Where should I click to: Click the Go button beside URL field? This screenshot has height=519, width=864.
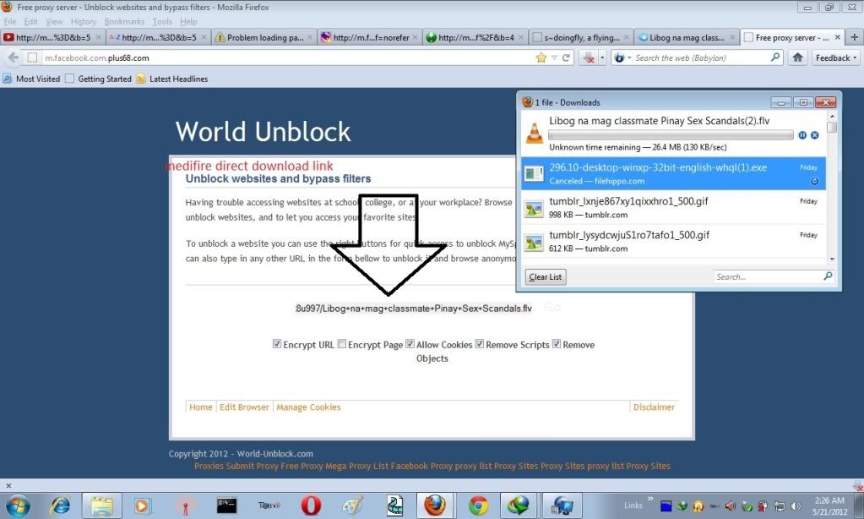[552, 307]
